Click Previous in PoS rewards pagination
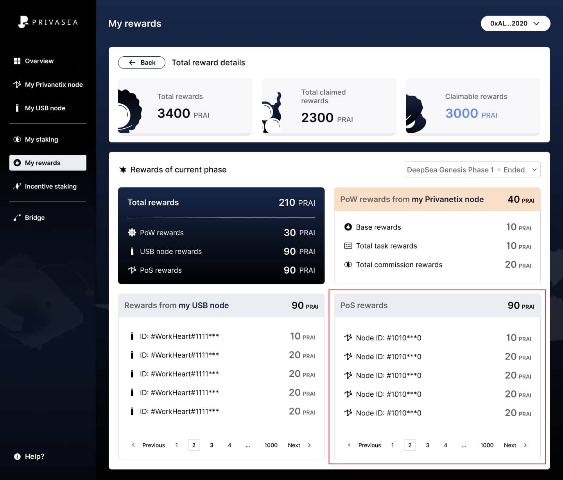 click(x=369, y=445)
